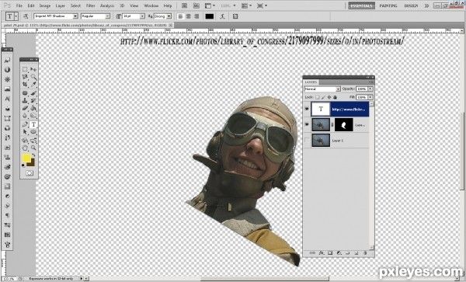The image size is (466, 282).
Task: Open Arrange Documents dropdown
Action: click(x=246, y=5)
